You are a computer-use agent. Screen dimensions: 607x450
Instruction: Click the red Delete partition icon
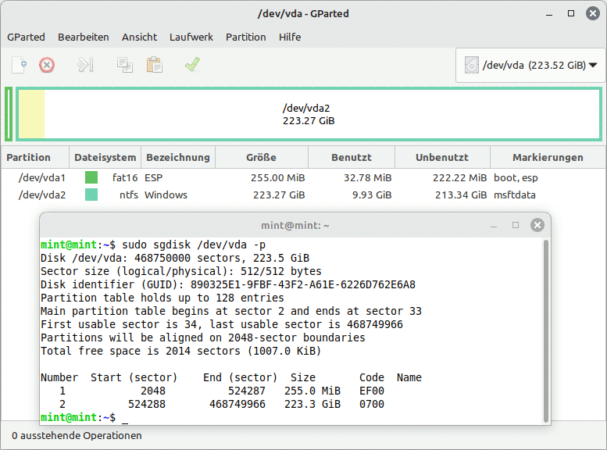click(x=47, y=65)
